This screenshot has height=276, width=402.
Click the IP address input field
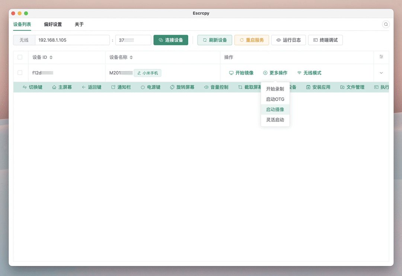coord(72,40)
